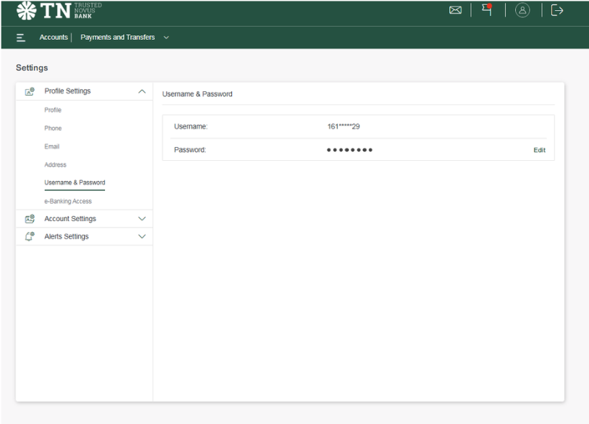Edit the password
Viewport: 589px width, 424px height.
click(x=539, y=150)
